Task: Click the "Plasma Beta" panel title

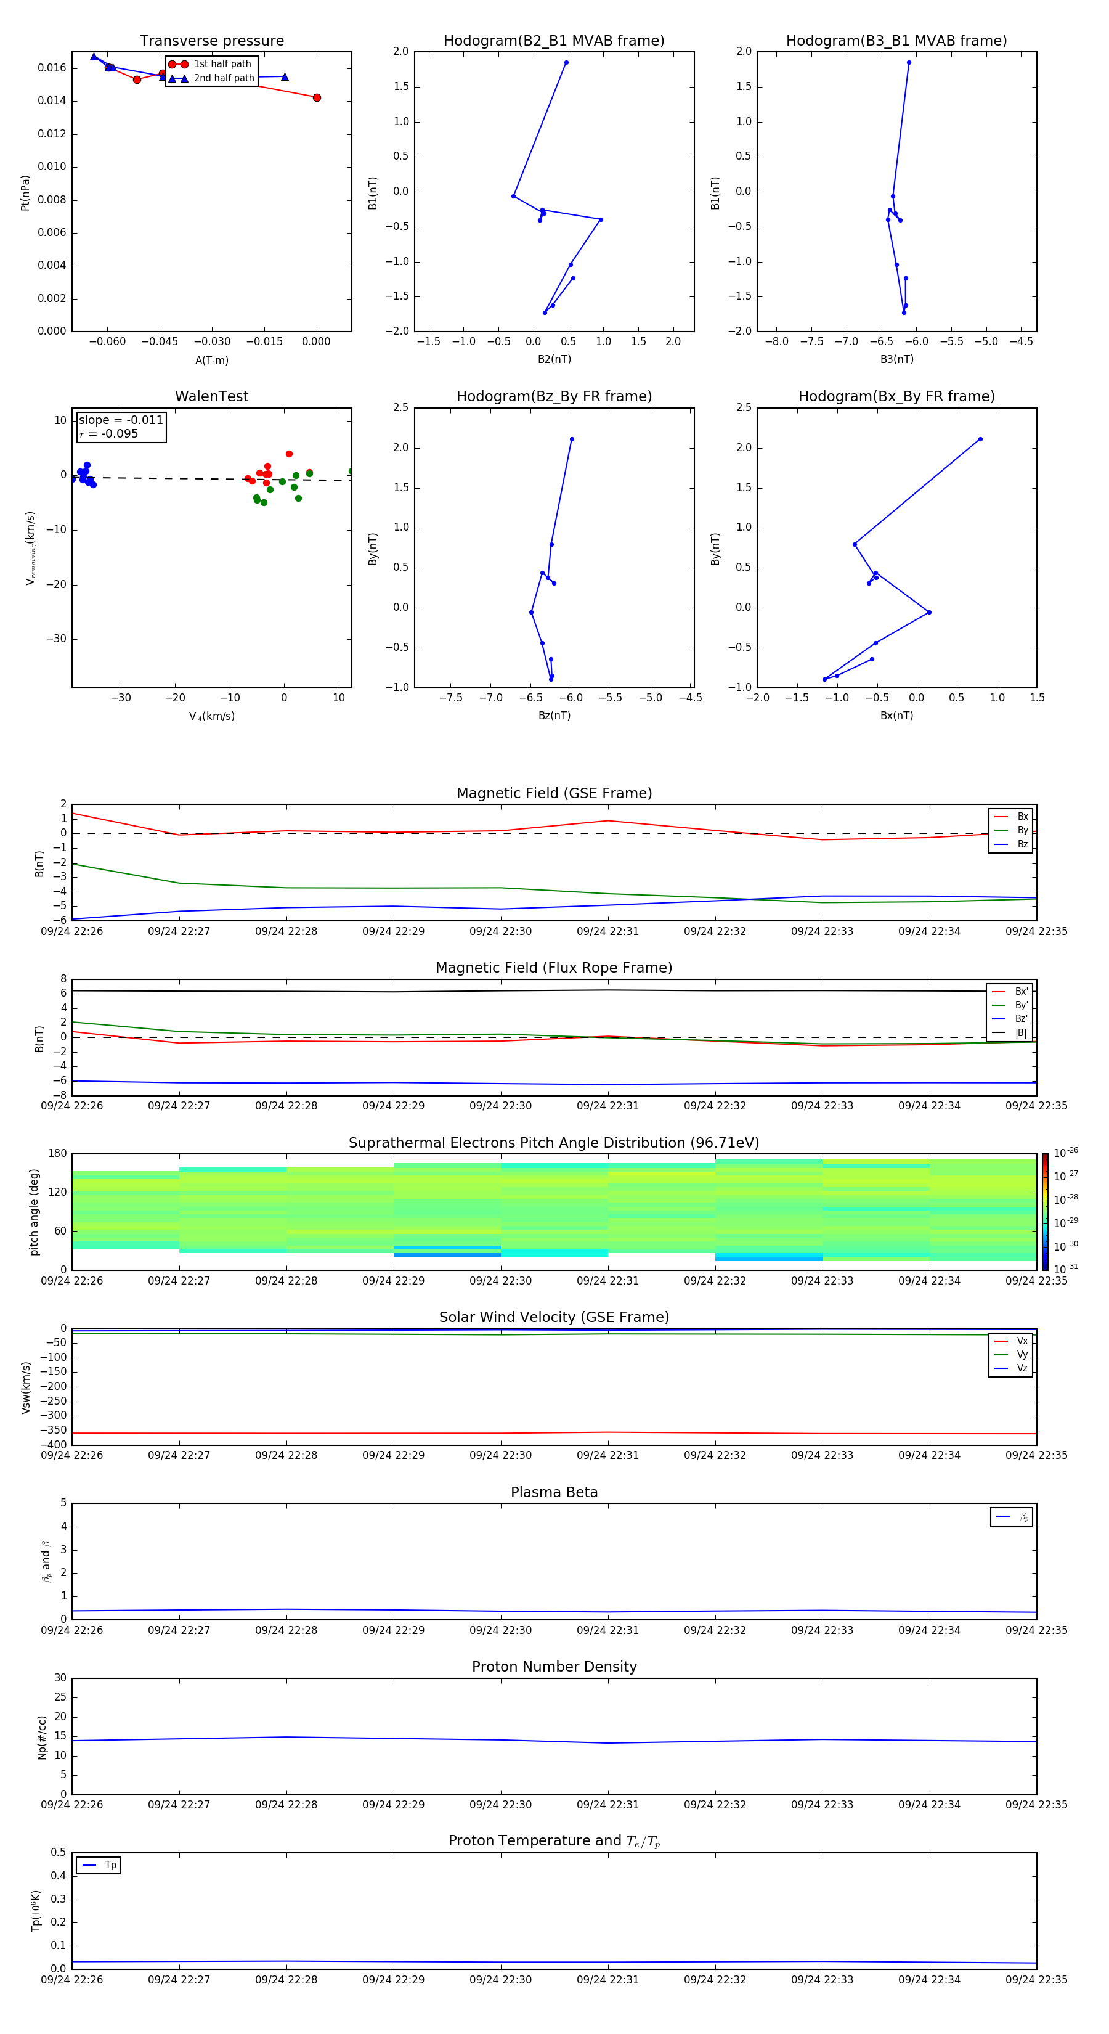Action: (x=554, y=1492)
